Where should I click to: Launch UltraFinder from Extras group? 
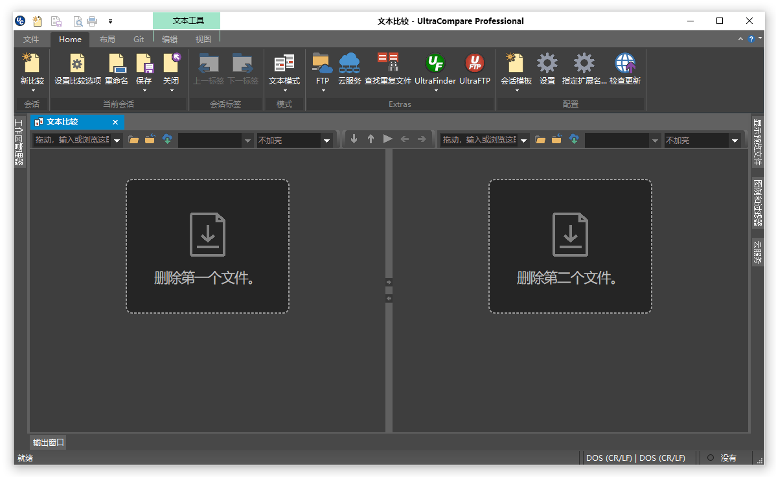435,64
